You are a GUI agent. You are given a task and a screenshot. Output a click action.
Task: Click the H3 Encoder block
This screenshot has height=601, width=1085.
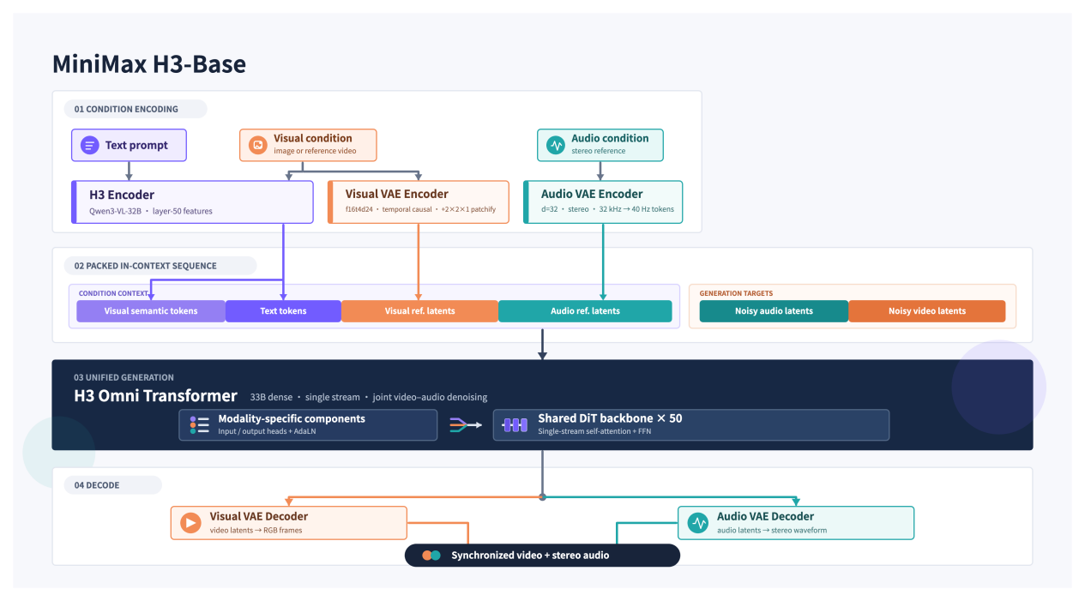coord(191,201)
